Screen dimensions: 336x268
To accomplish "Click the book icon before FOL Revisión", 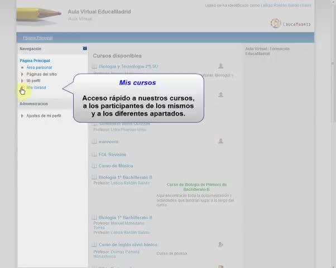I will click(x=94, y=155).
